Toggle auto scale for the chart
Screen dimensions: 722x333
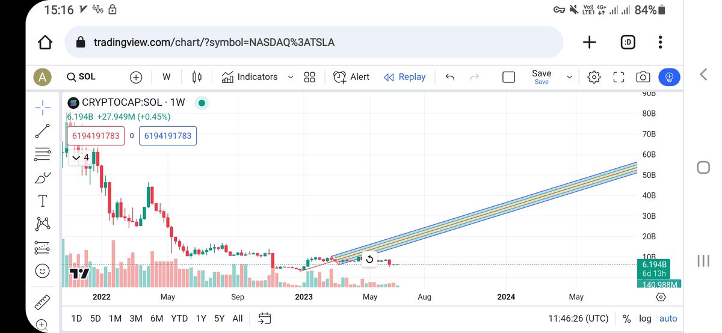668,319
